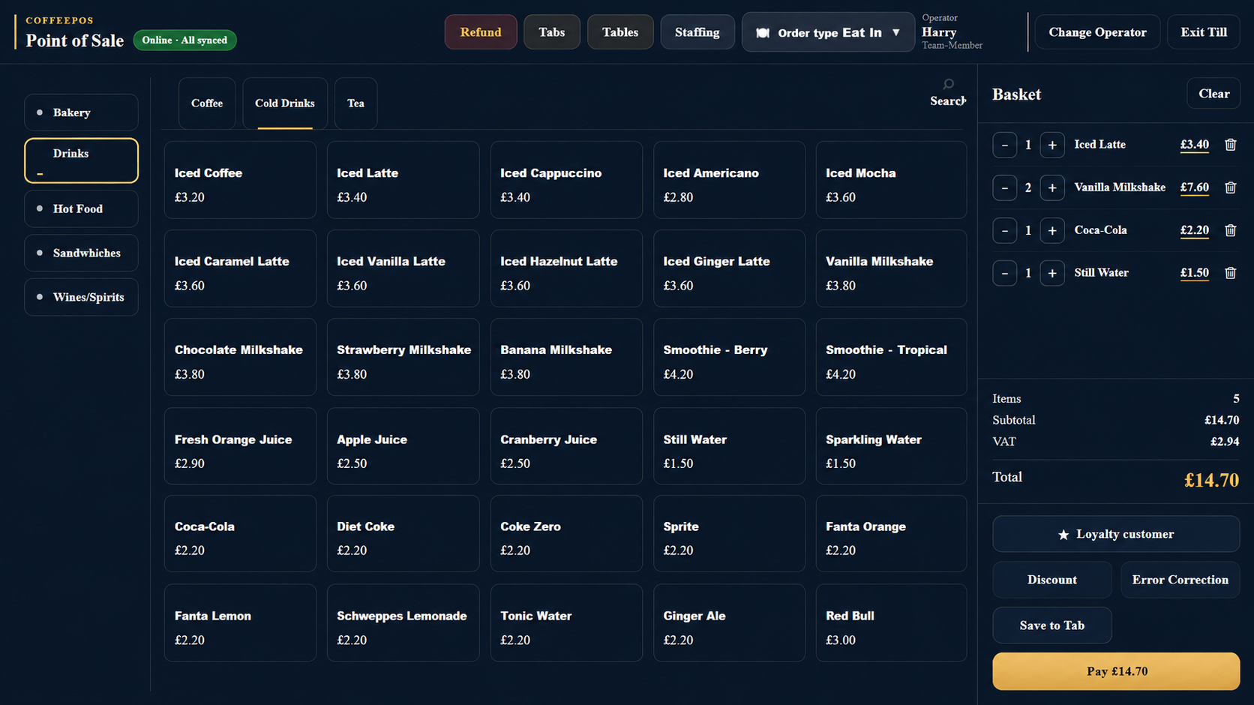Image resolution: width=1254 pixels, height=705 pixels.
Task: Select the Bakery category
Action: click(x=81, y=112)
